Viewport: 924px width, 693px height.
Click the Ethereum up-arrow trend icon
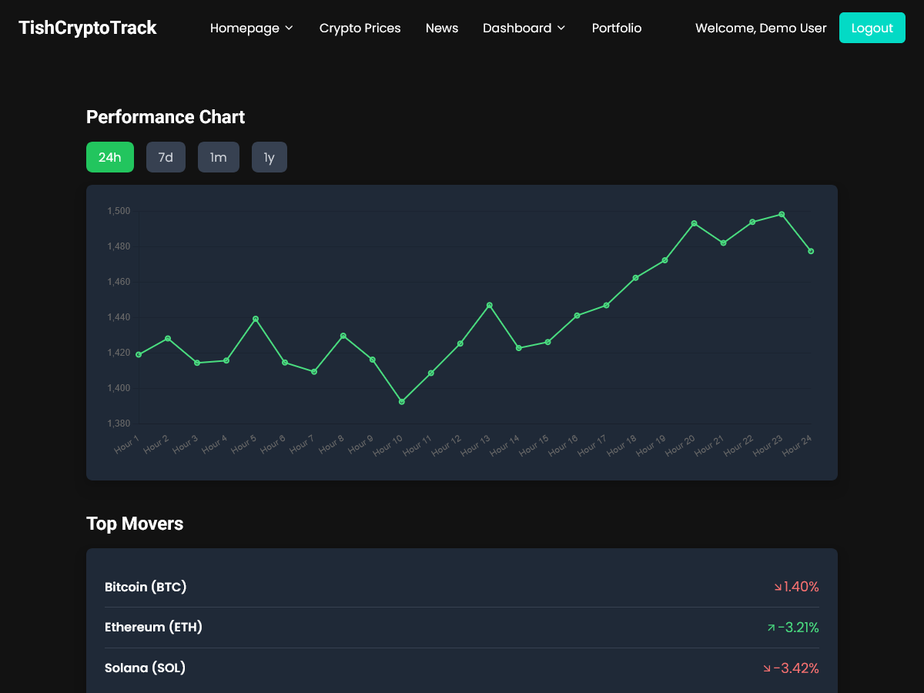point(771,628)
